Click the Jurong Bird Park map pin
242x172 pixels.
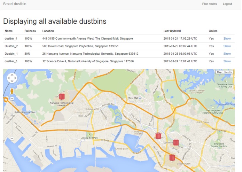(x=89, y=135)
